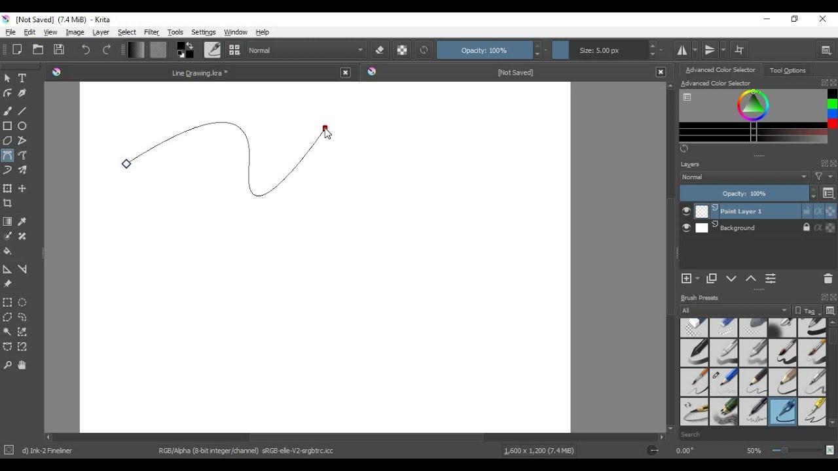This screenshot has width=838, height=471.
Task: Open the brush preset tag All dropdown
Action: tap(735, 311)
